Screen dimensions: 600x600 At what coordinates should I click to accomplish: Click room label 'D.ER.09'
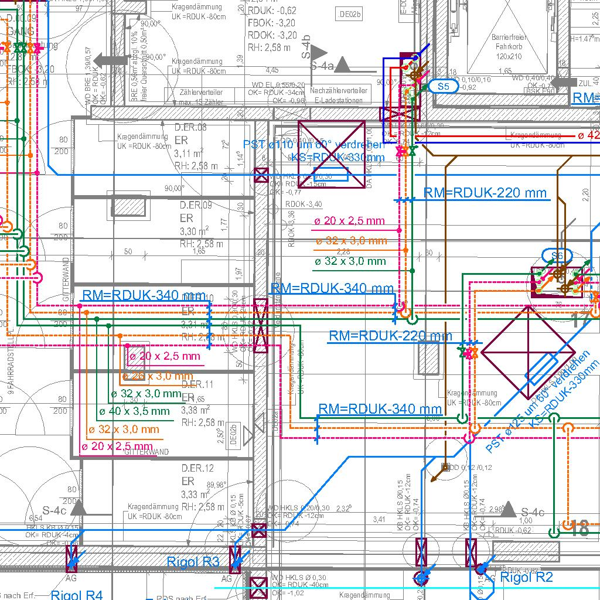(x=196, y=205)
